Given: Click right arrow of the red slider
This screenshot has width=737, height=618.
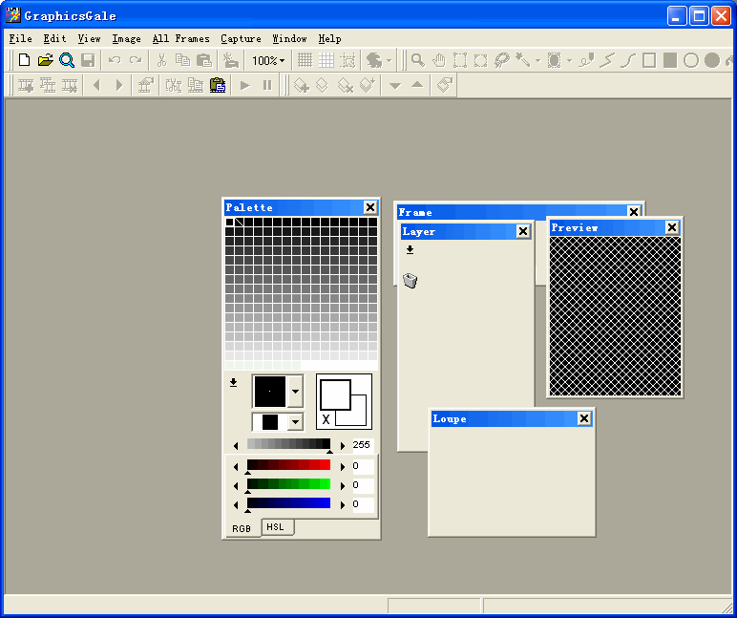Looking at the screenshot, I should coord(343,466).
